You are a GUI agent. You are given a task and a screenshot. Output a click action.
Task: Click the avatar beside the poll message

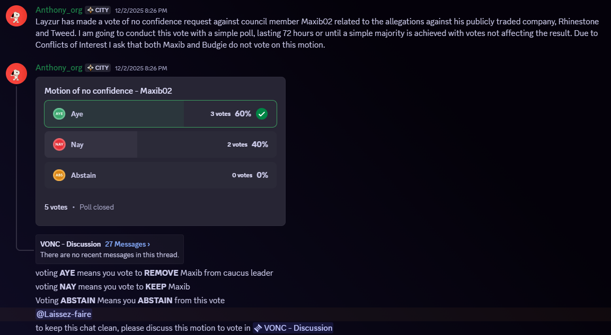click(16, 73)
